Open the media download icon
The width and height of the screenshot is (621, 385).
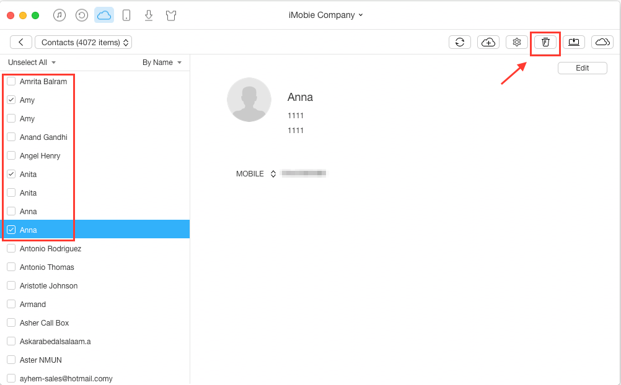pyautogui.click(x=149, y=15)
